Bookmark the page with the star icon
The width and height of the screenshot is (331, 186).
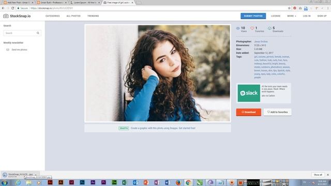[x=289, y=8]
